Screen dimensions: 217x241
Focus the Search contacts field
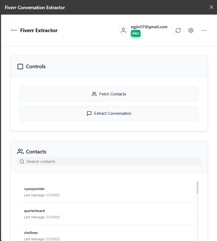point(109,162)
